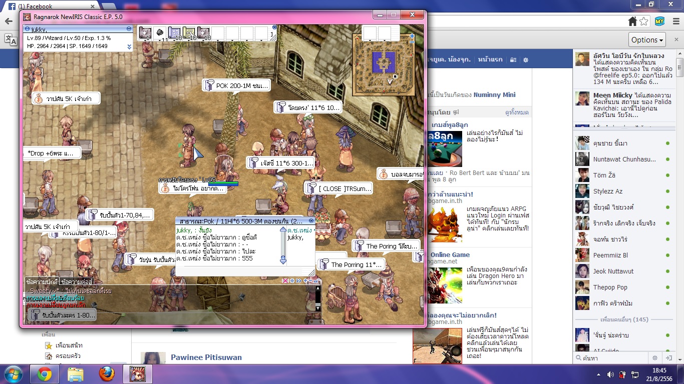Go back in Chrome browser
This screenshot has width=684, height=384.
tap(9, 21)
